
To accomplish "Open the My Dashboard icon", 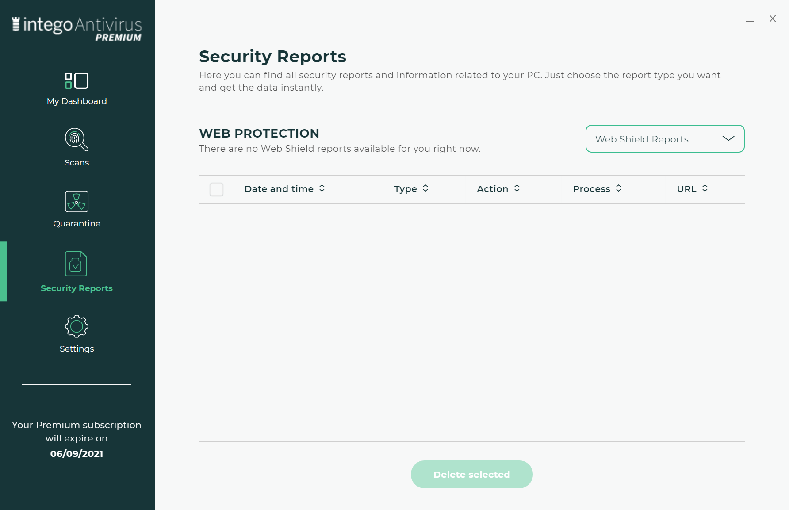I will coord(77,81).
